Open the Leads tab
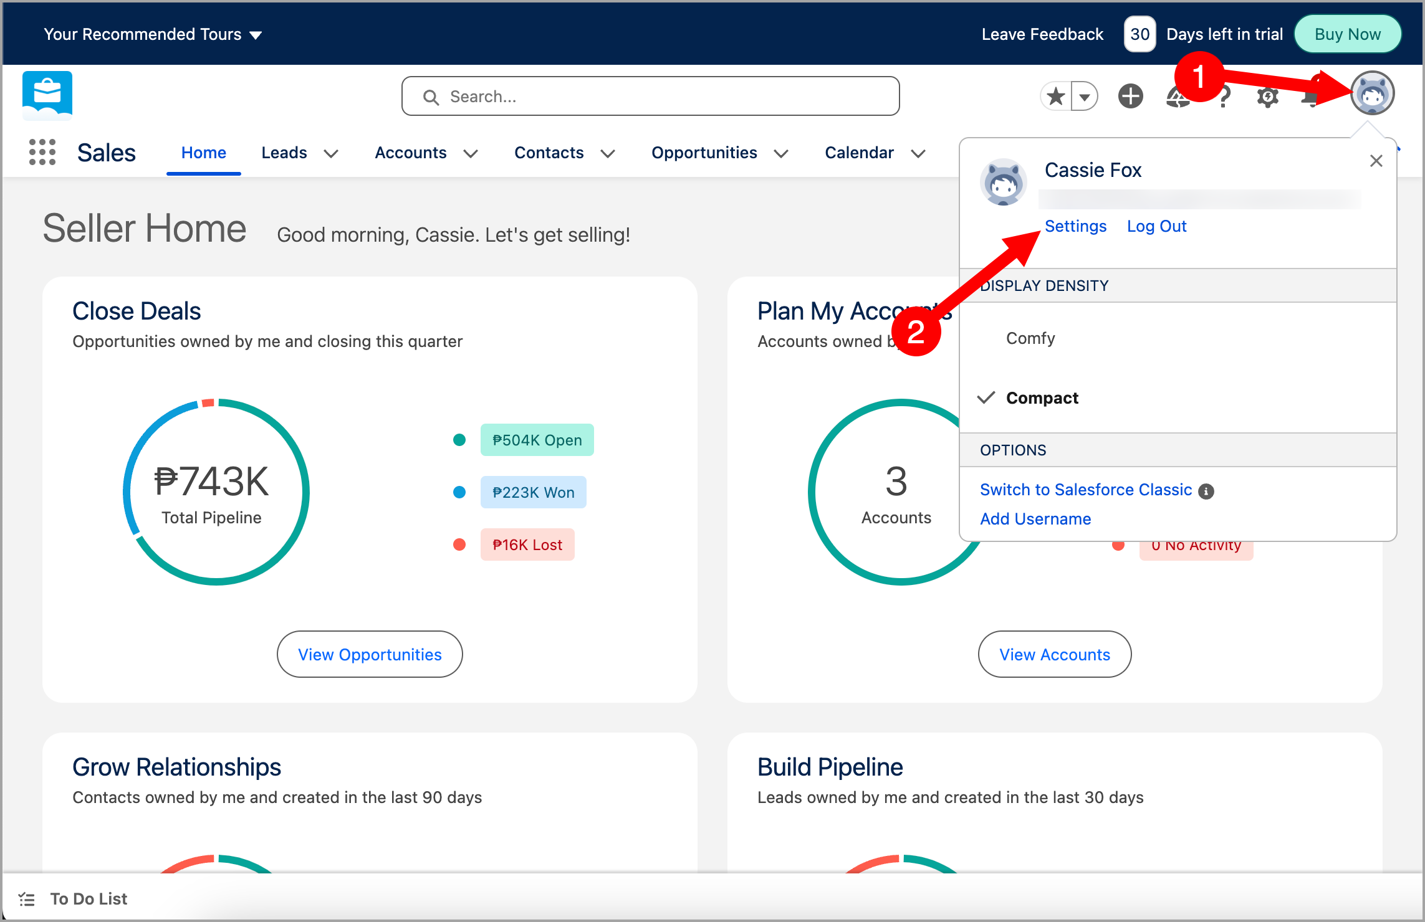 284,153
